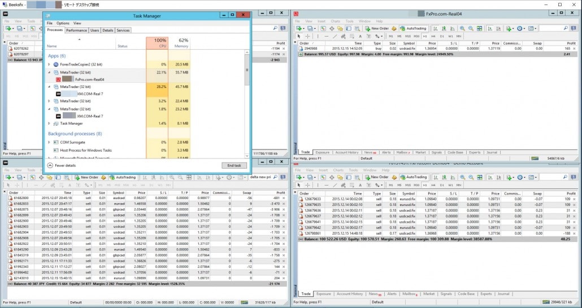Viewport: 582px width, 308px height.
Task: Click New Order in FxPro Real04 window
Action: (x=376, y=28)
